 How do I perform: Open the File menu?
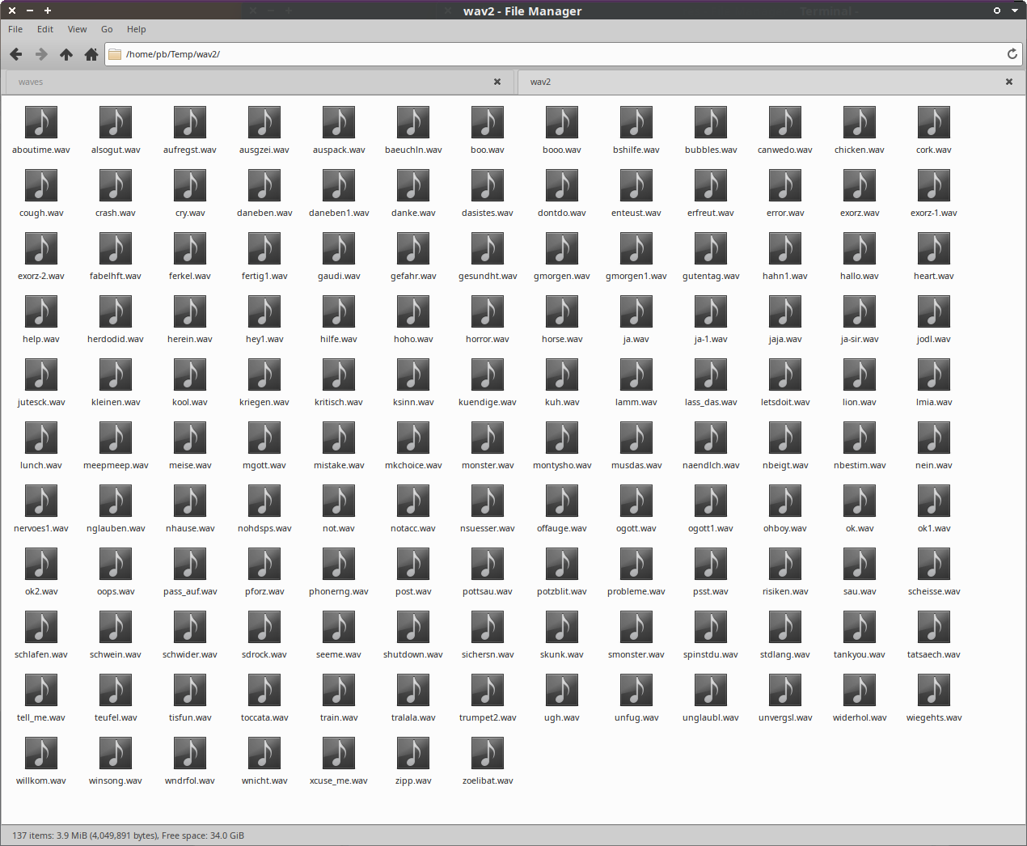point(15,29)
